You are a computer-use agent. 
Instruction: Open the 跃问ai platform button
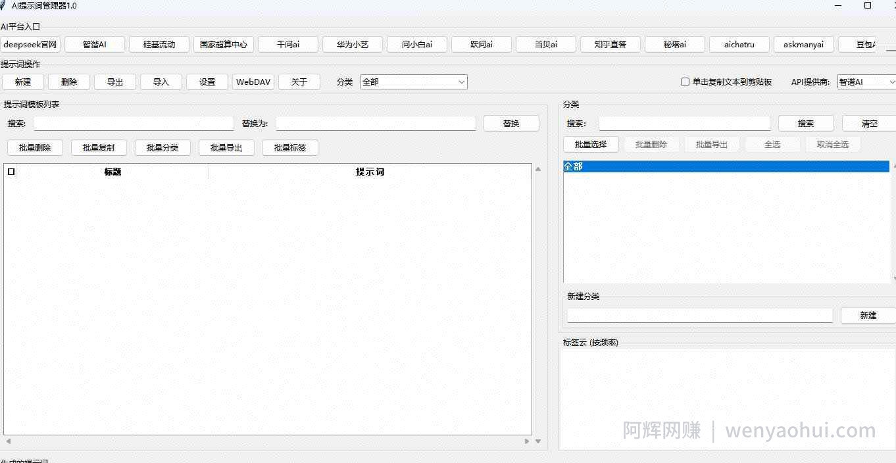point(482,45)
